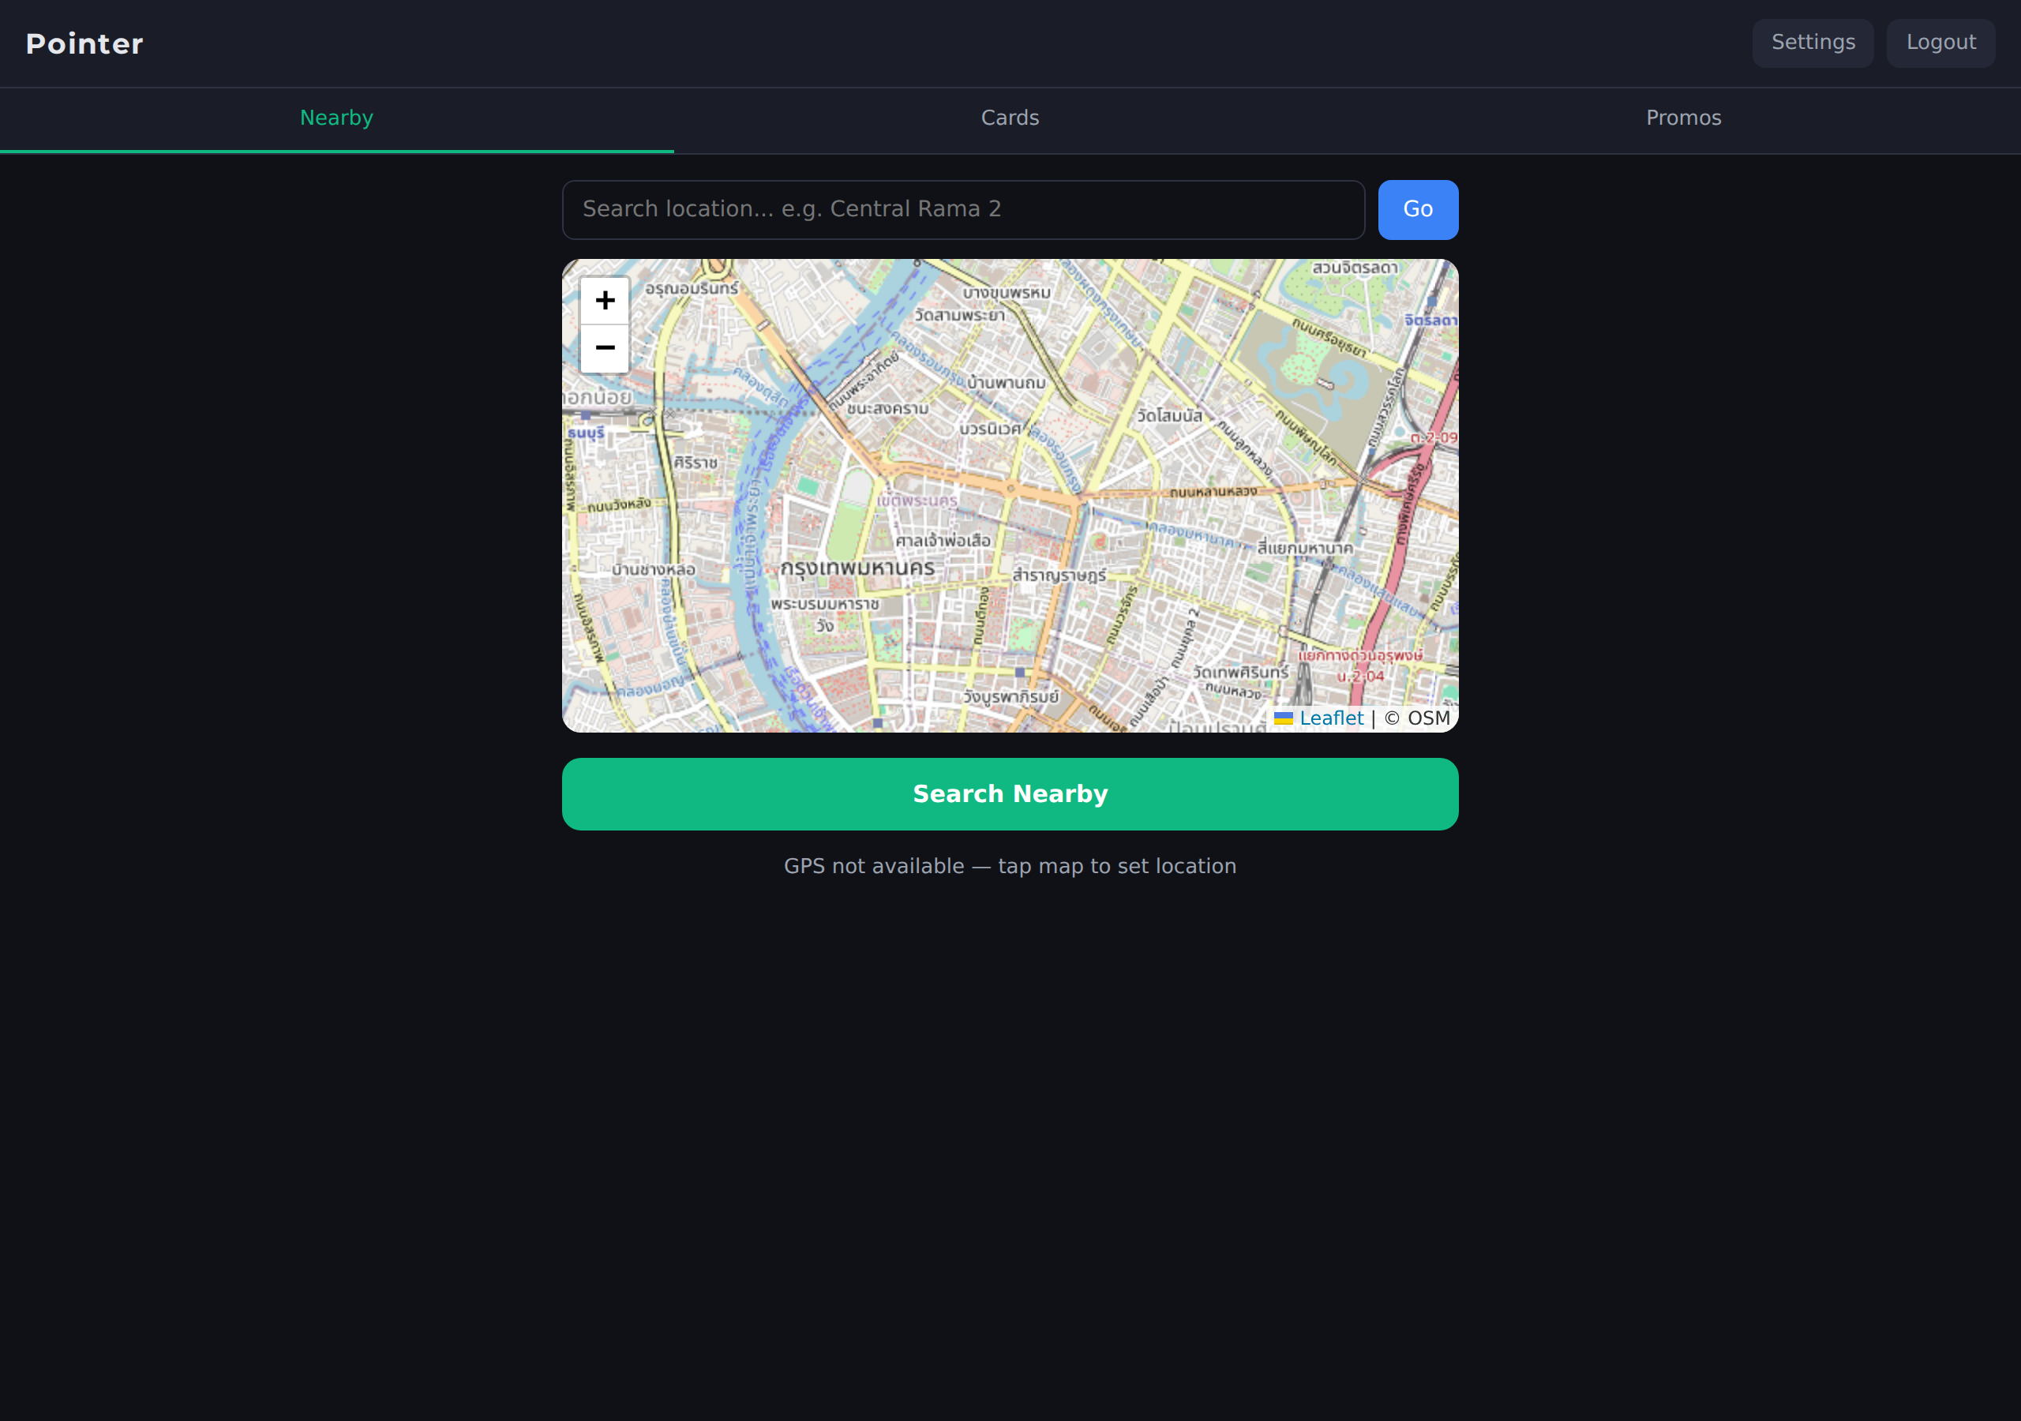Focus the location search input field
This screenshot has width=2021, height=1421.
coord(963,209)
